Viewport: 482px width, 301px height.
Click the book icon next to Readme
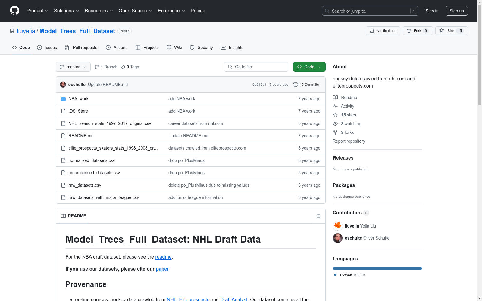tap(335, 98)
